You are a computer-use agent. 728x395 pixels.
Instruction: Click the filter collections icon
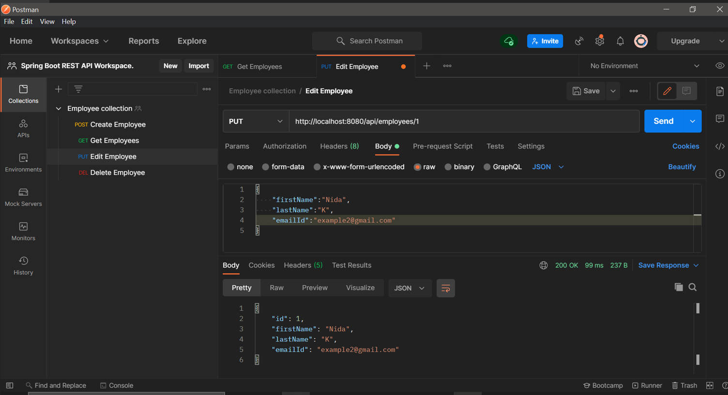pos(78,89)
